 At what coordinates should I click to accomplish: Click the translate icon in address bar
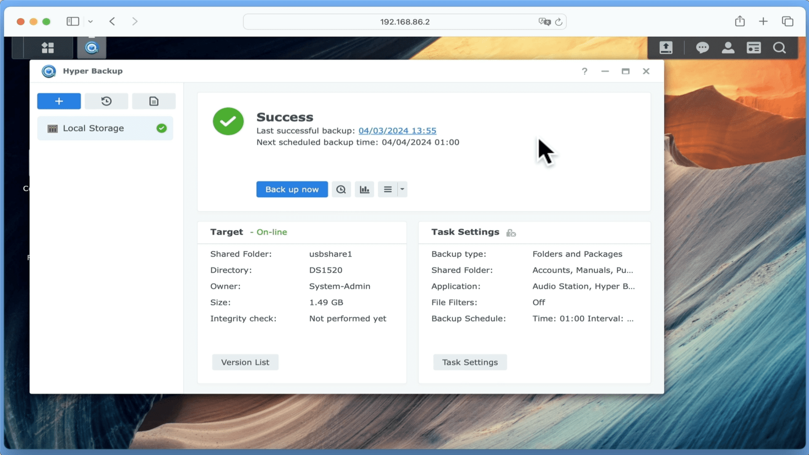(545, 22)
